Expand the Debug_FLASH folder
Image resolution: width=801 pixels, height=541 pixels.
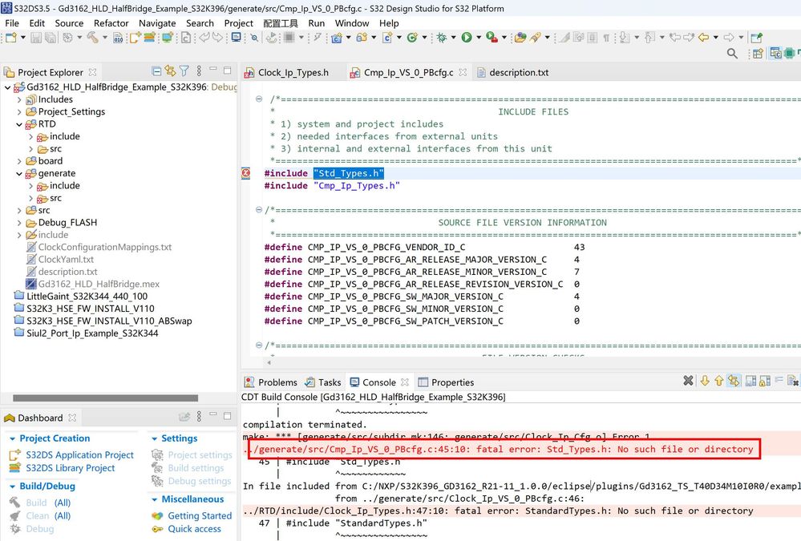click(18, 222)
